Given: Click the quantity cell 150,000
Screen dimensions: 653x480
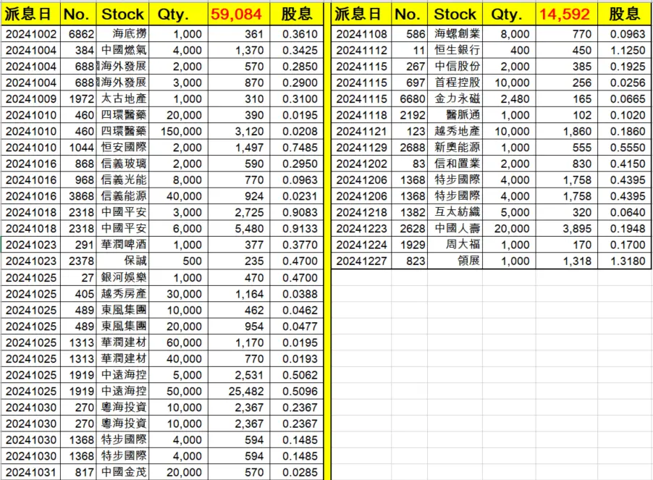Looking at the screenshot, I should [x=178, y=131].
